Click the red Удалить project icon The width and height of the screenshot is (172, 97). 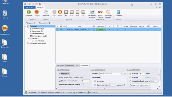coord(37,12)
